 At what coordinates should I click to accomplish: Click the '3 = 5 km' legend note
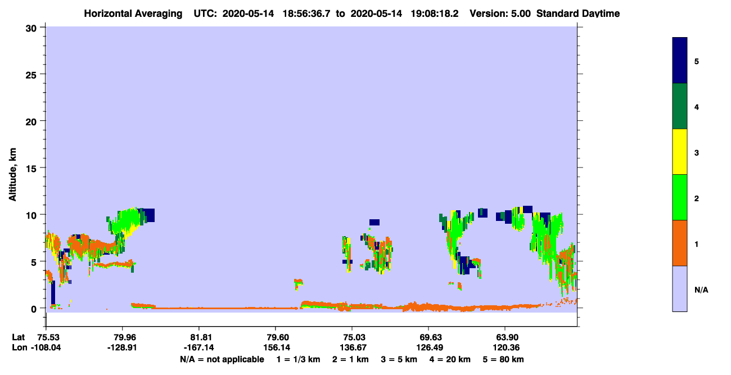[399, 359]
